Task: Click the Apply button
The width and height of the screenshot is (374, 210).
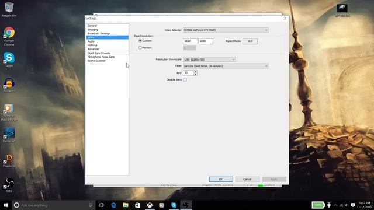Action: [274, 179]
